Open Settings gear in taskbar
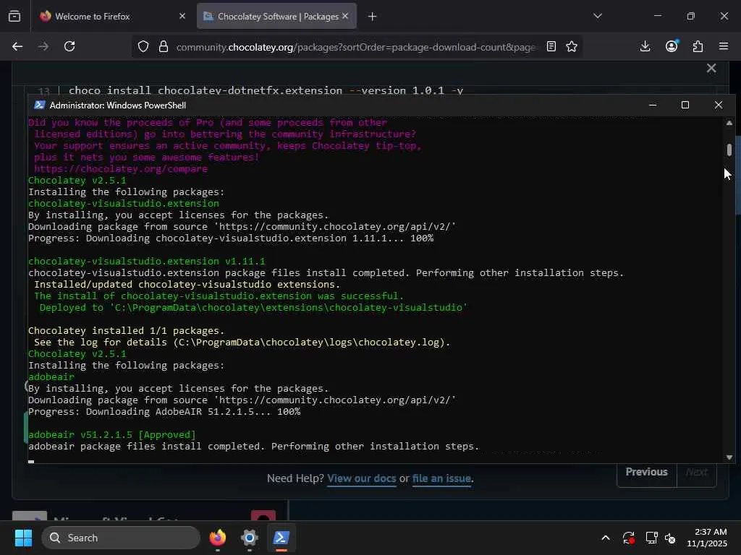Screen dimensions: 741x555 pos(249,538)
